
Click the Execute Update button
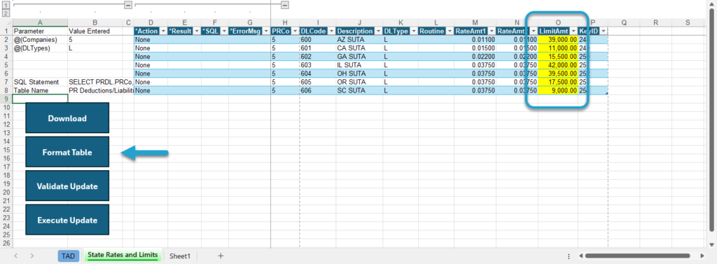(x=67, y=220)
